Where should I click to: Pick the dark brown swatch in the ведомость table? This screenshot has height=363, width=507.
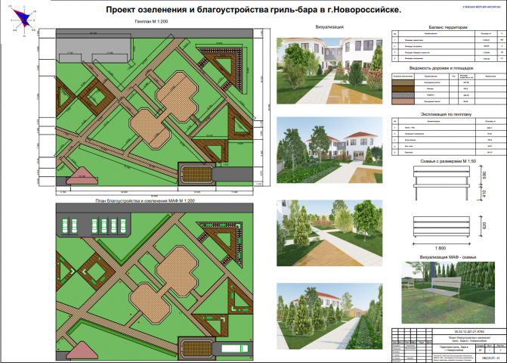403,88
